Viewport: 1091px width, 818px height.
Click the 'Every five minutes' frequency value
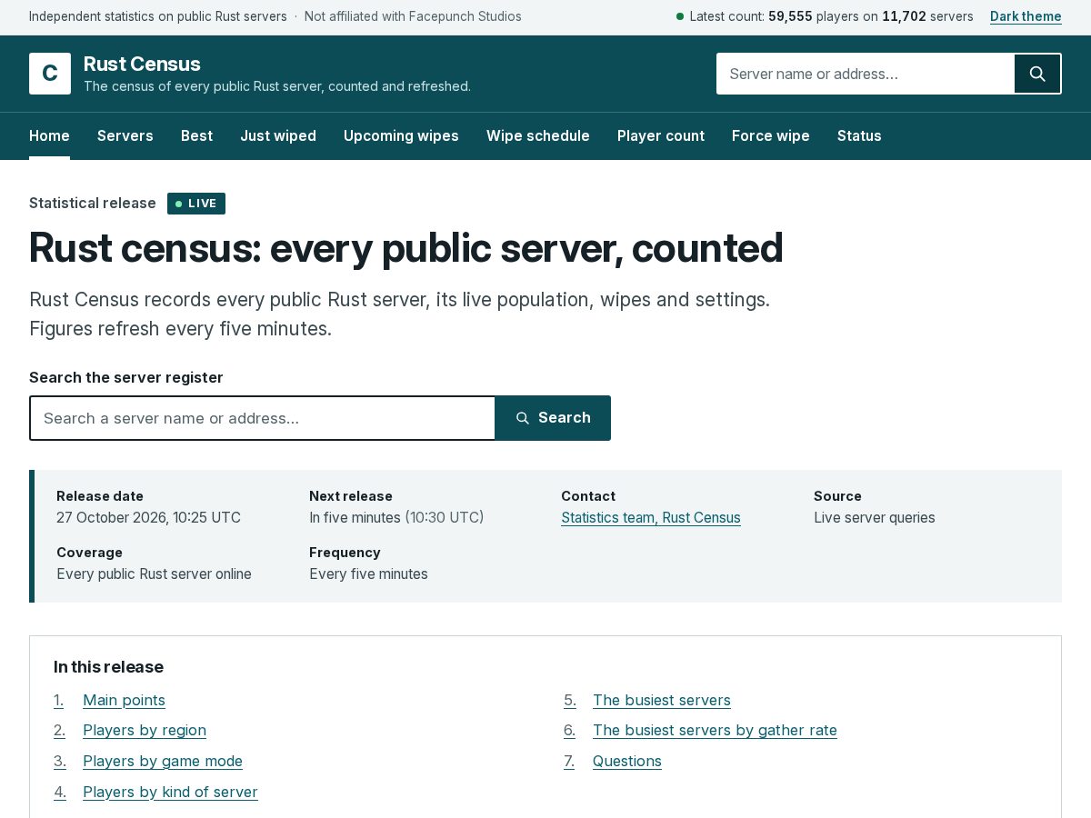pyautogui.click(x=368, y=574)
